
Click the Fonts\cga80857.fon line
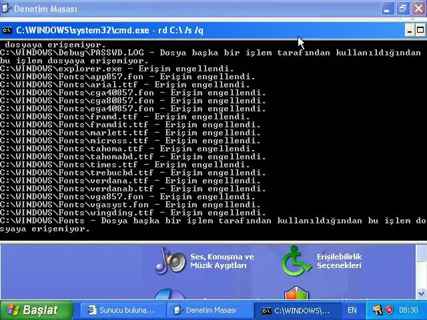coord(133,101)
